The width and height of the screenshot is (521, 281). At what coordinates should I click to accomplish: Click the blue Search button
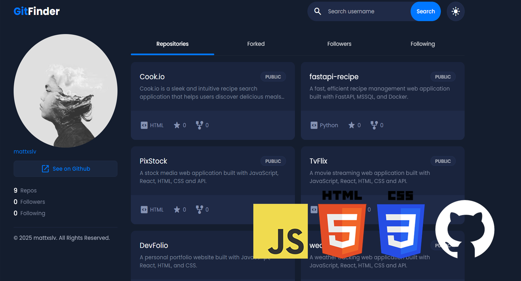point(426,11)
